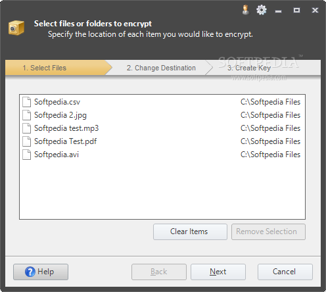326x292 pixels.
Task: Select the Softpedia Test.pdf file name
Action: [65, 141]
